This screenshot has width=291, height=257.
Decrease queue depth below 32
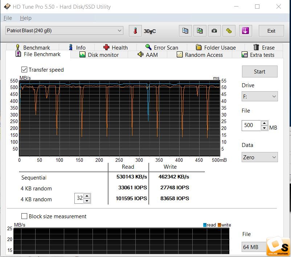click(x=87, y=201)
